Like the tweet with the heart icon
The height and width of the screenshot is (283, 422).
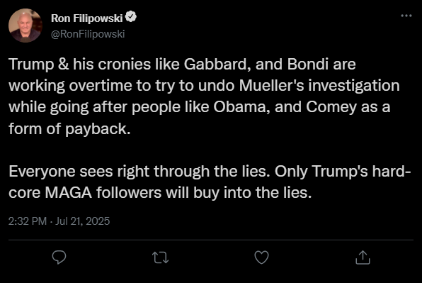[261, 257]
